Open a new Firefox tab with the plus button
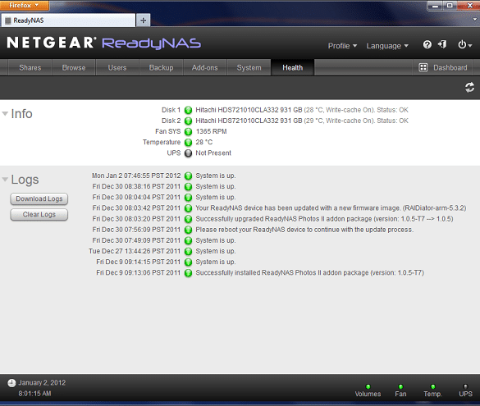 click(143, 21)
